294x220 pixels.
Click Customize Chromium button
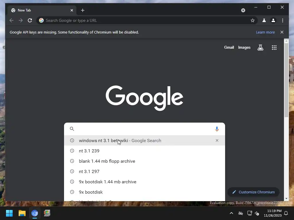click(253, 192)
